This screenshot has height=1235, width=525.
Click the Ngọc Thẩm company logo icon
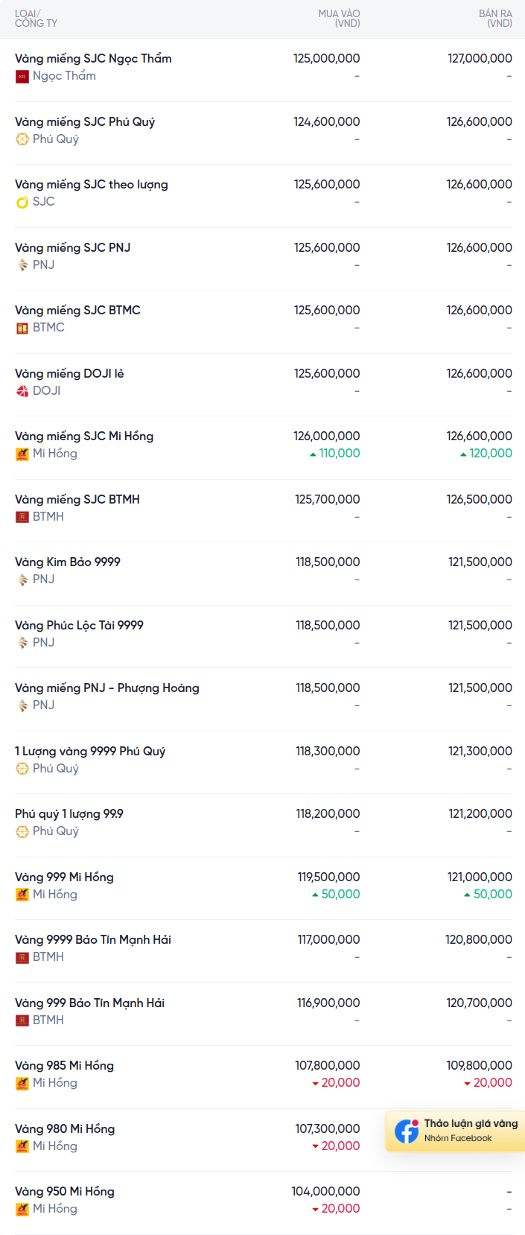(x=22, y=76)
